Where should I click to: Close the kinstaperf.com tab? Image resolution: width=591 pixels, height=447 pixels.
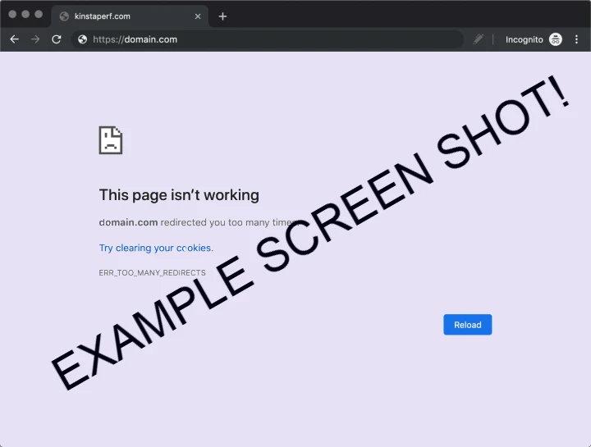pyautogui.click(x=198, y=16)
